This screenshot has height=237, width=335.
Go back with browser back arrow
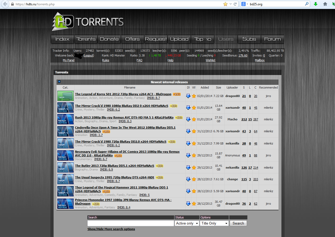pyautogui.click(x=5, y=4)
